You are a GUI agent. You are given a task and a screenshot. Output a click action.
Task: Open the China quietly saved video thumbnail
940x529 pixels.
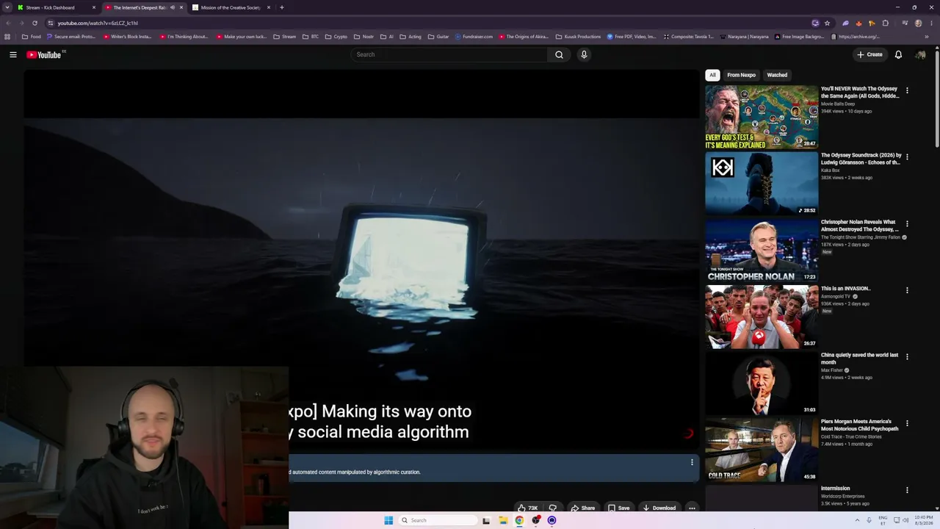[x=762, y=384]
